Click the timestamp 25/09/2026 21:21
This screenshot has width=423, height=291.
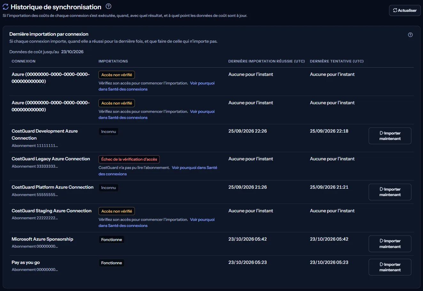click(329, 187)
